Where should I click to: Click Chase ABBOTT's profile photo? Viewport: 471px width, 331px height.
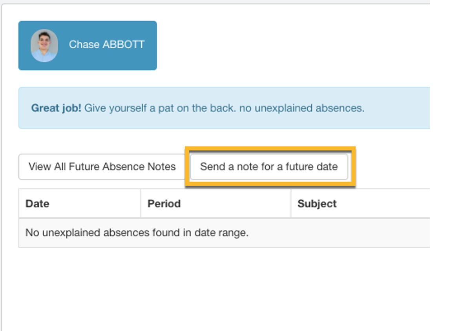44,46
